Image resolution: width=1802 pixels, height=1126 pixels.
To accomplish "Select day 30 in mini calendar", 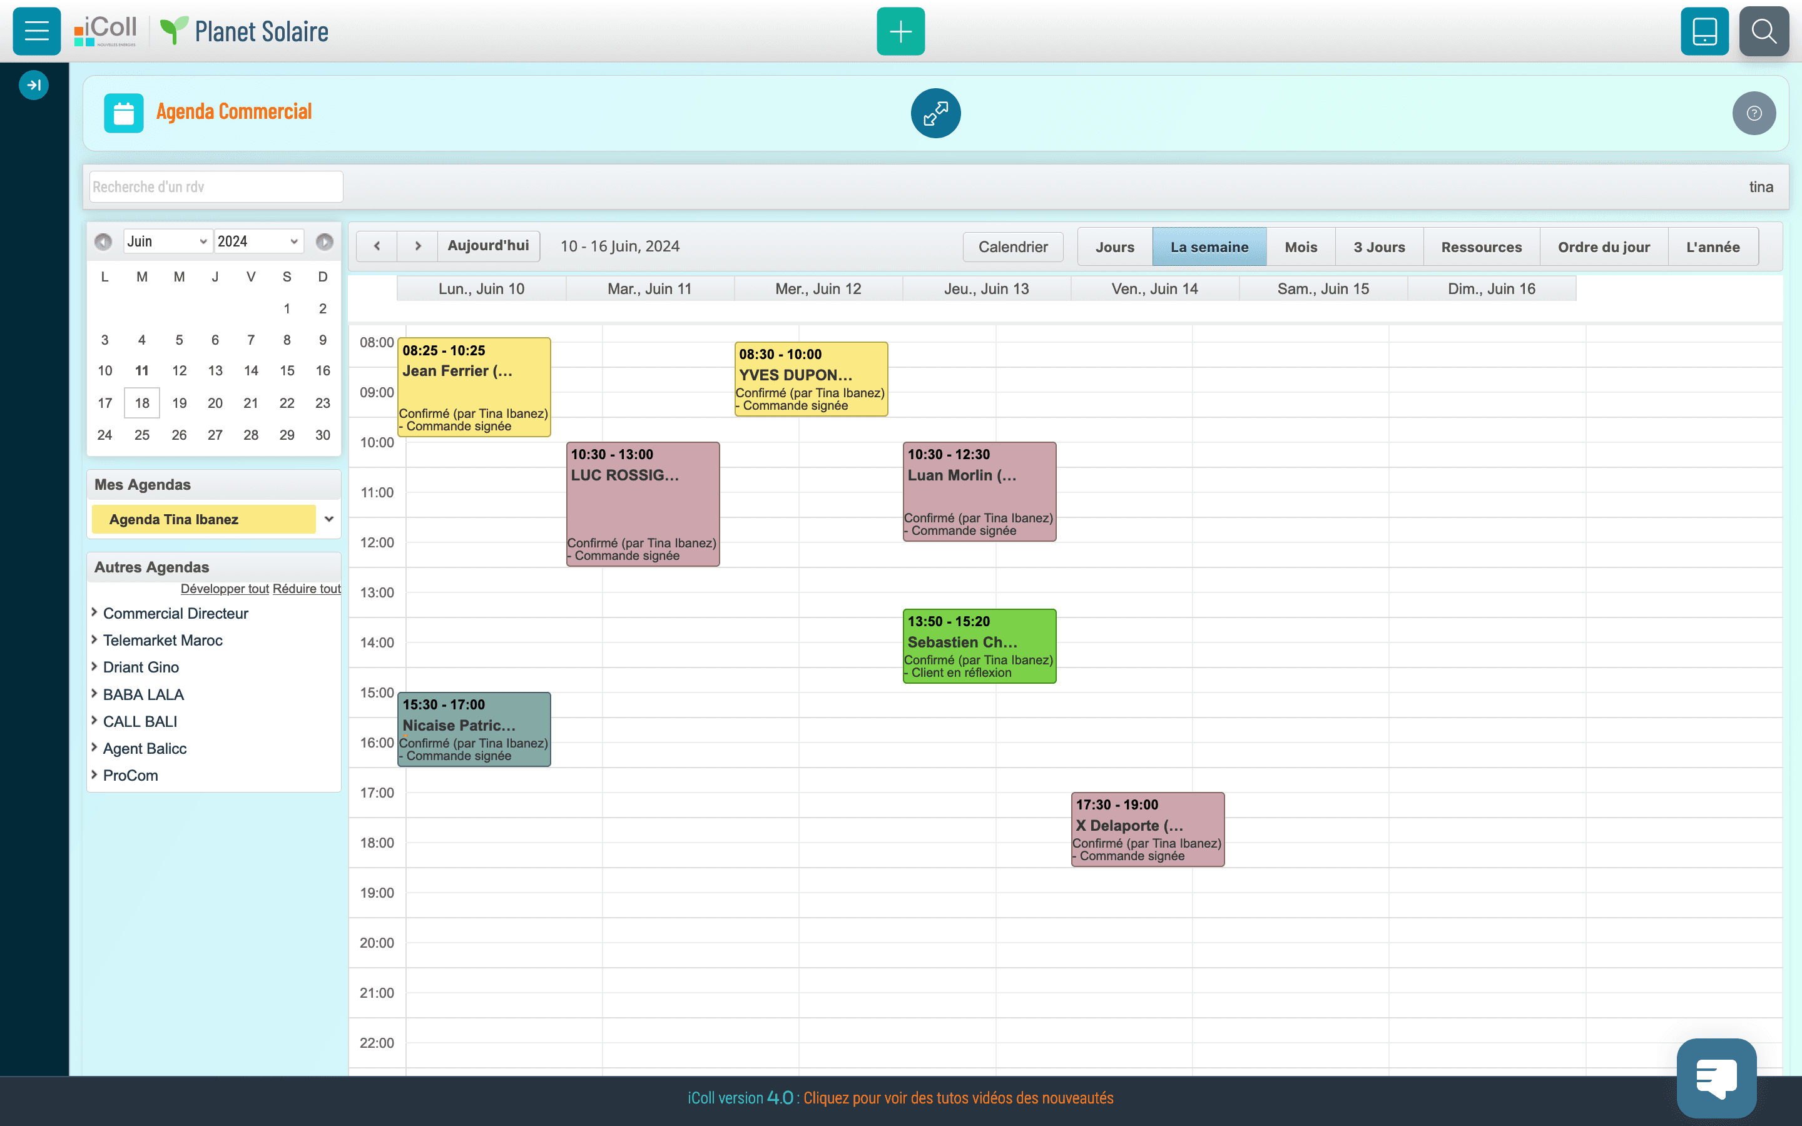I will point(322,435).
